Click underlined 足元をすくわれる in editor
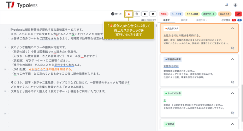 (x=64, y=65)
